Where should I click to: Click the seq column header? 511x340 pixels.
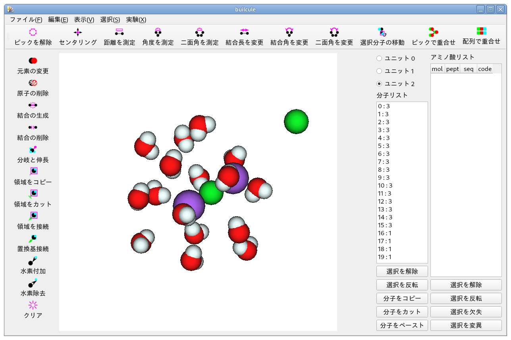pyautogui.click(x=469, y=69)
